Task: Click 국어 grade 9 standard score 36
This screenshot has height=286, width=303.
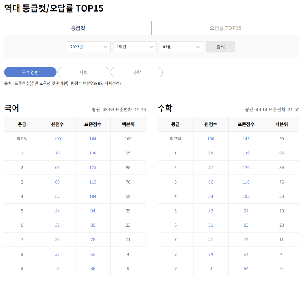Action: (93, 269)
